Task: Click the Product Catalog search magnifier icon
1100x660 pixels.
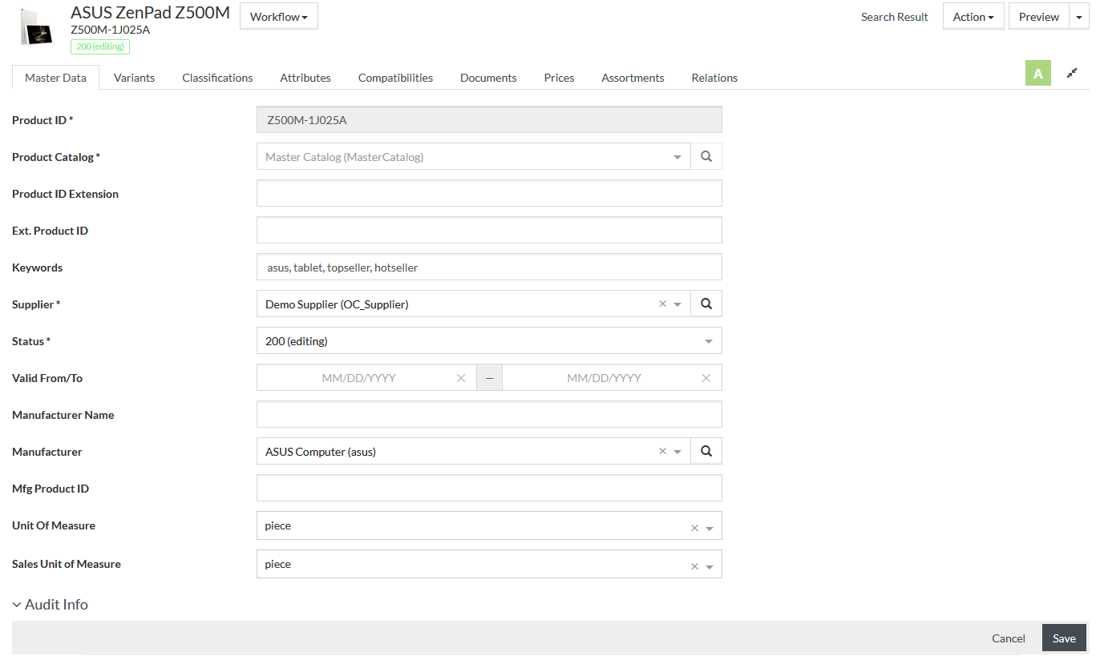Action: click(706, 157)
